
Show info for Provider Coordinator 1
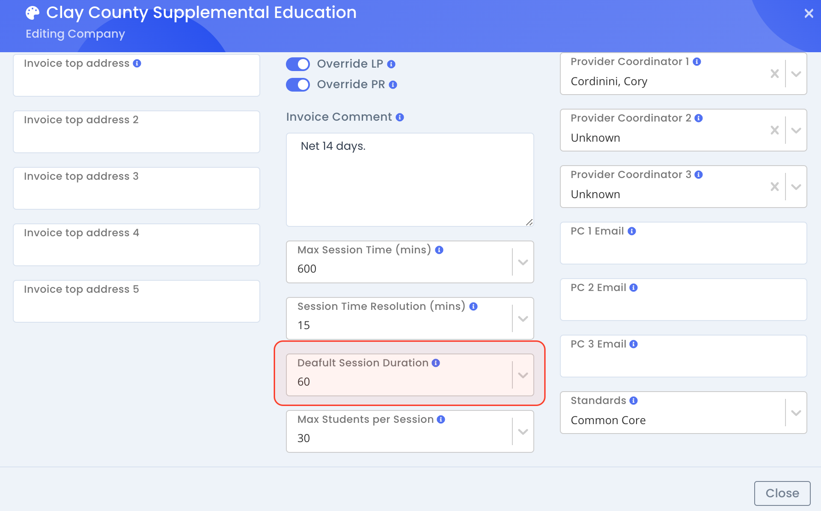click(x=697, y=62)
